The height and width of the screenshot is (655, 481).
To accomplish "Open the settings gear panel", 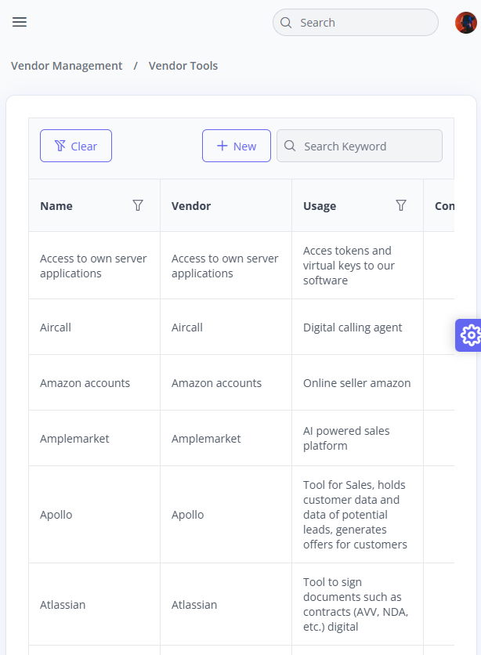I will (x=470, y=335).
